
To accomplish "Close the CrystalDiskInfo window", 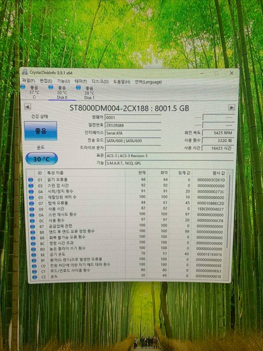I will coord(232,73).
